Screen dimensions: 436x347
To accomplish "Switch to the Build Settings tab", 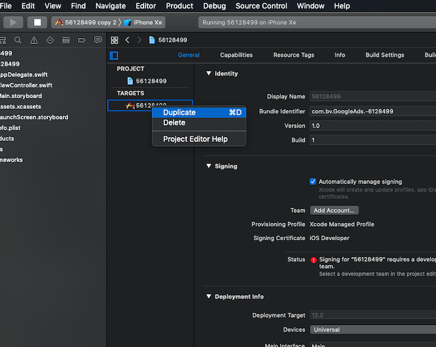I will click(385, 55).
